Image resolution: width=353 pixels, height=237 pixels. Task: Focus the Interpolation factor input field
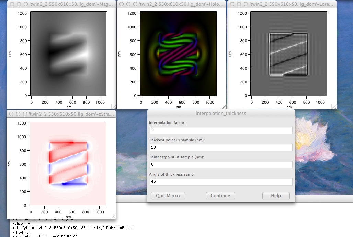click(221, 130)
